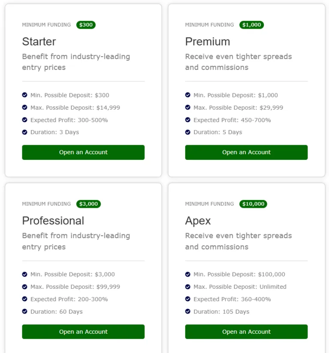Open an Account for the Professional plan
Image resolution: width=329 pixels, height=353 pixels.
tap(83, 332)
